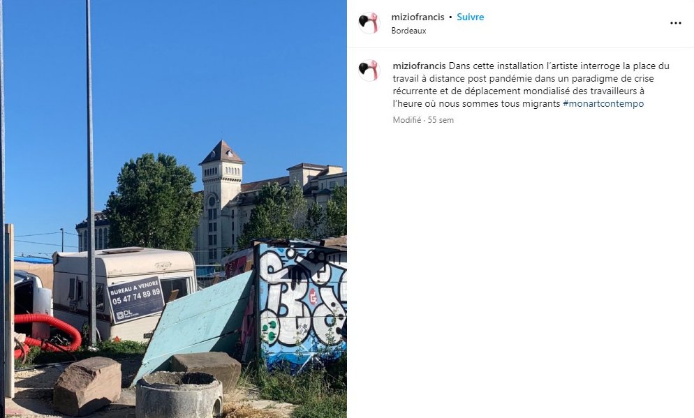
Task: Click the white caravan in the photo
Action: click(124, 293)
